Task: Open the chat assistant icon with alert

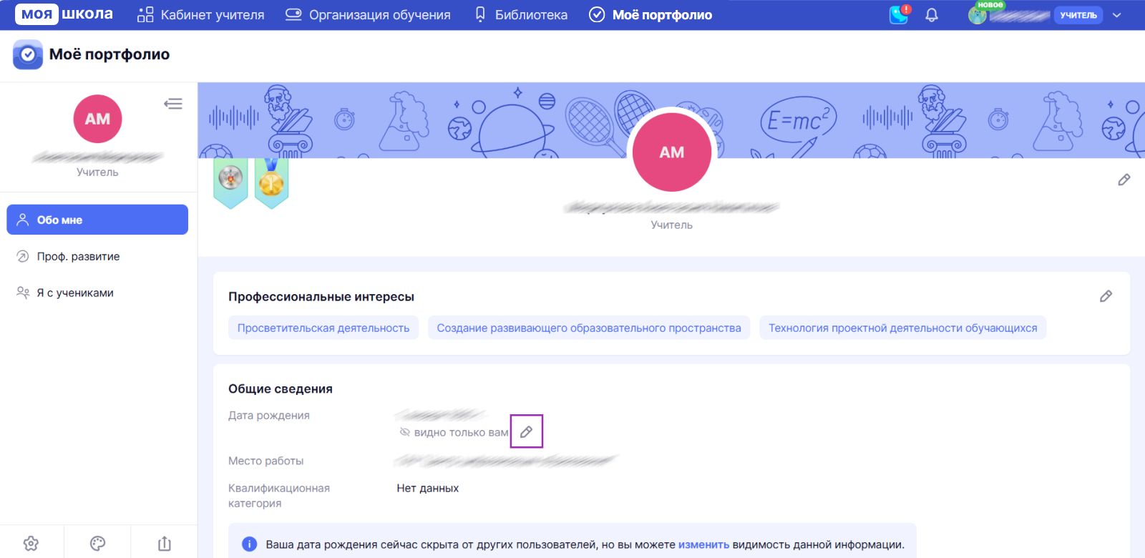Action: click(x=899, y=14)
